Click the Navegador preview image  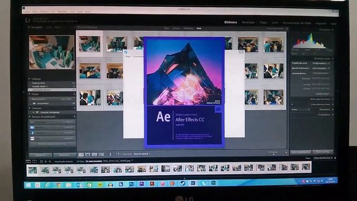point(51,52)
